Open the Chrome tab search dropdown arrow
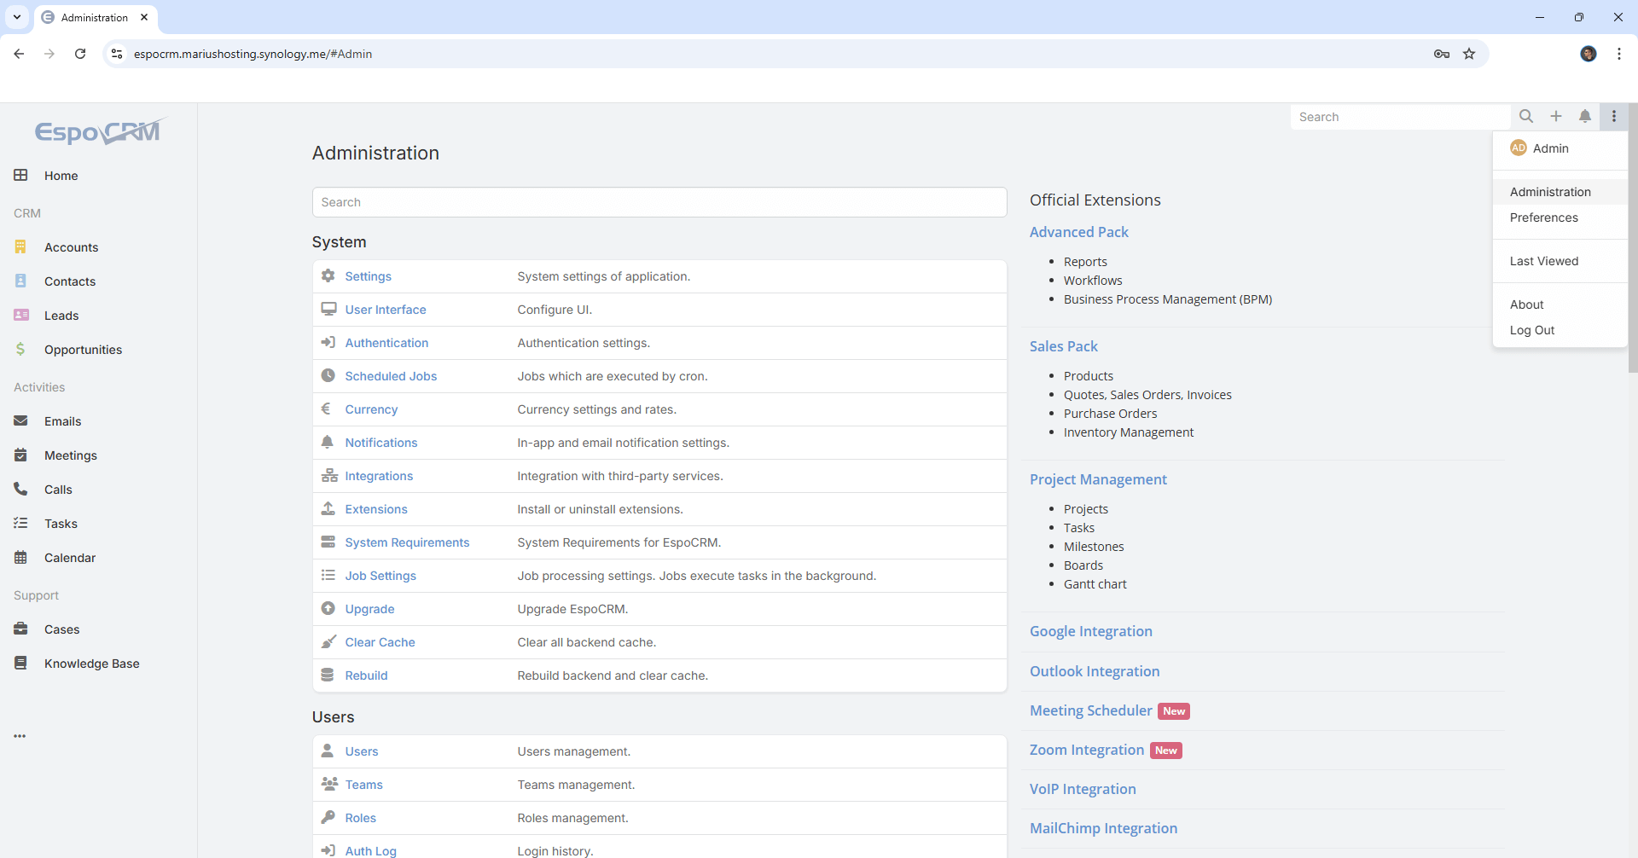Image resolution: width=1638 pixels, height=858 pixels. tap(16, 17)
